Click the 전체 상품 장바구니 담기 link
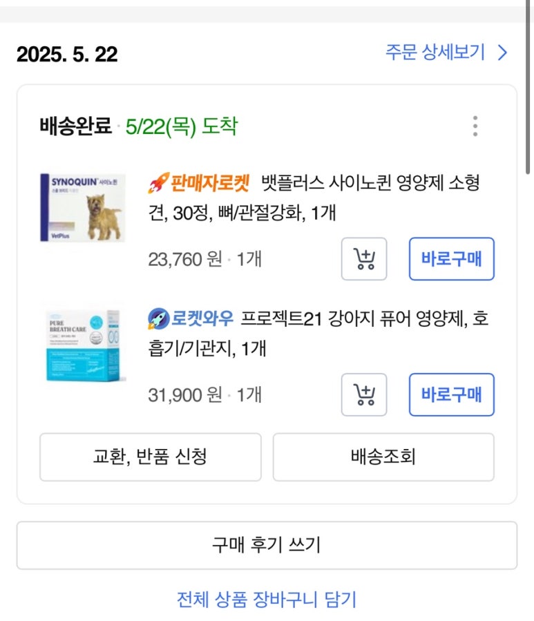The image size is (534, 621). point(267,599)
